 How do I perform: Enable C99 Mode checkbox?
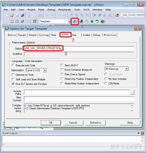106,83
